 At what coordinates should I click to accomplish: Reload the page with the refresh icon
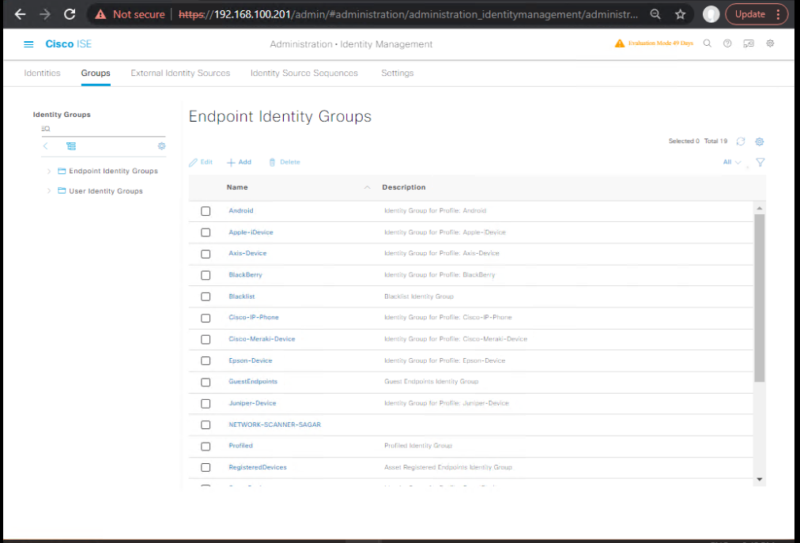click(x=70, y=14)
